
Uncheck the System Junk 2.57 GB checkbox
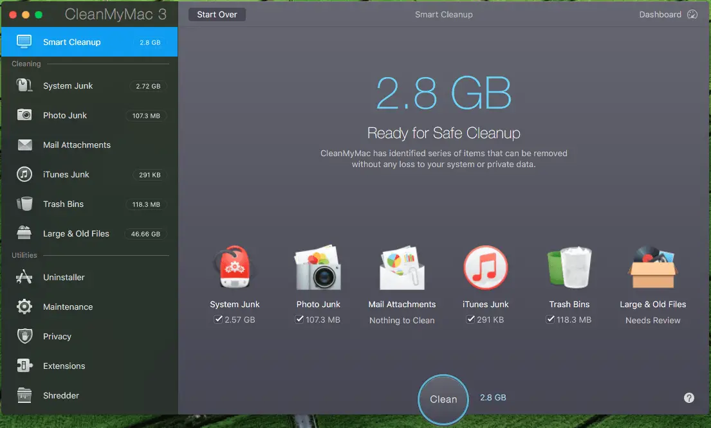(218, 319)
